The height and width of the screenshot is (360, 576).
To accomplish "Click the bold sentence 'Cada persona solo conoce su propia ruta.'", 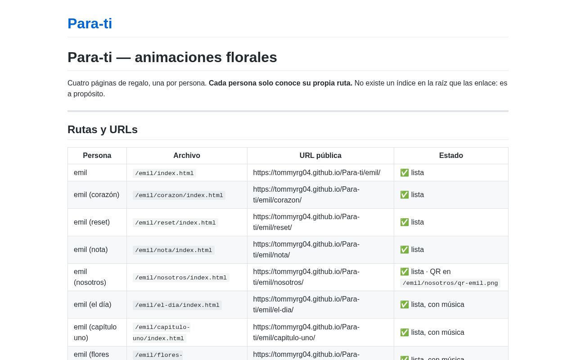I will pos(280,83).
